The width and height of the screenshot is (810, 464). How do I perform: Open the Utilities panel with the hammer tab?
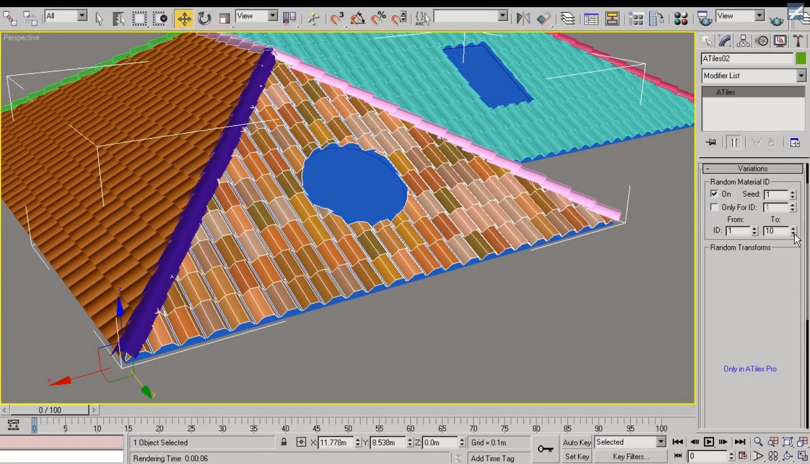coord(798,41)
